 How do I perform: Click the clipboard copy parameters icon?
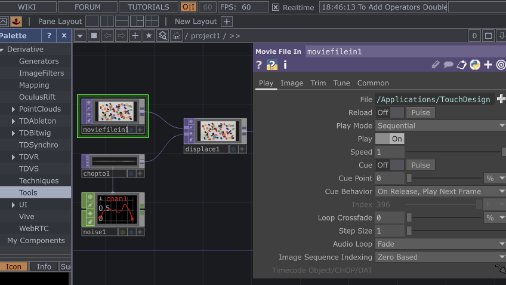[x=461, y=65]
